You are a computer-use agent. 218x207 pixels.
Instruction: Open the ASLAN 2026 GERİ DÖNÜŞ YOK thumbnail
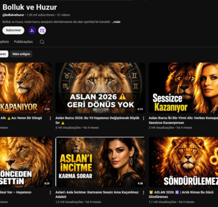100,88
